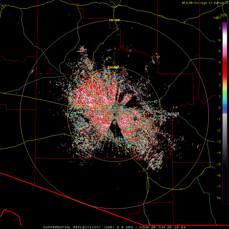Click the 0 value on the color scale
This screenshot has height=229, width=229.
pos(220,108)
